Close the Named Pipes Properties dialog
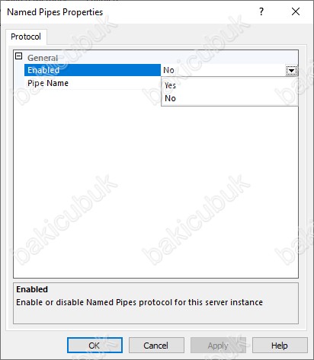 (x=296, y=11)
